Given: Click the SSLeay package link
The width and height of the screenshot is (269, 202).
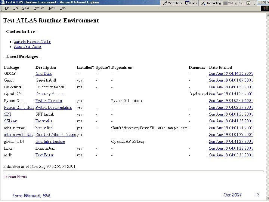Looking at the screenshot, I should tap(10, 121).
